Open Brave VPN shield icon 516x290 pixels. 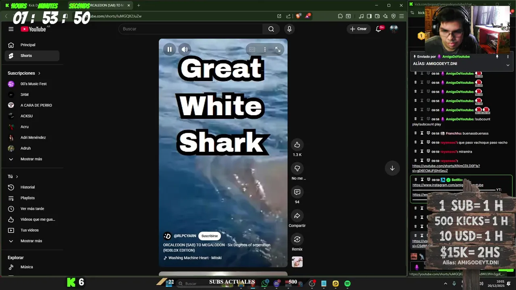pyautogui.click(x=393, y=16)
